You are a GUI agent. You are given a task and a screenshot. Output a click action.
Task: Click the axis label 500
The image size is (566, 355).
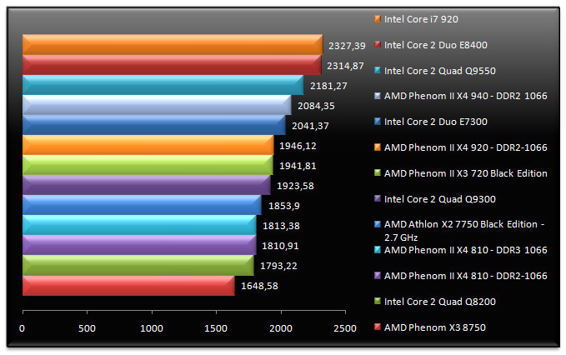click(x=87, y=328)
